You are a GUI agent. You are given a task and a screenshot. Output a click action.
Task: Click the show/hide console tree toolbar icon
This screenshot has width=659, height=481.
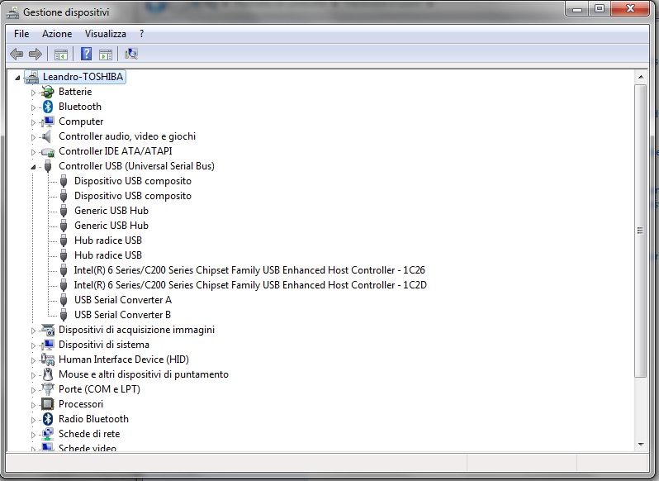[61, 55]
